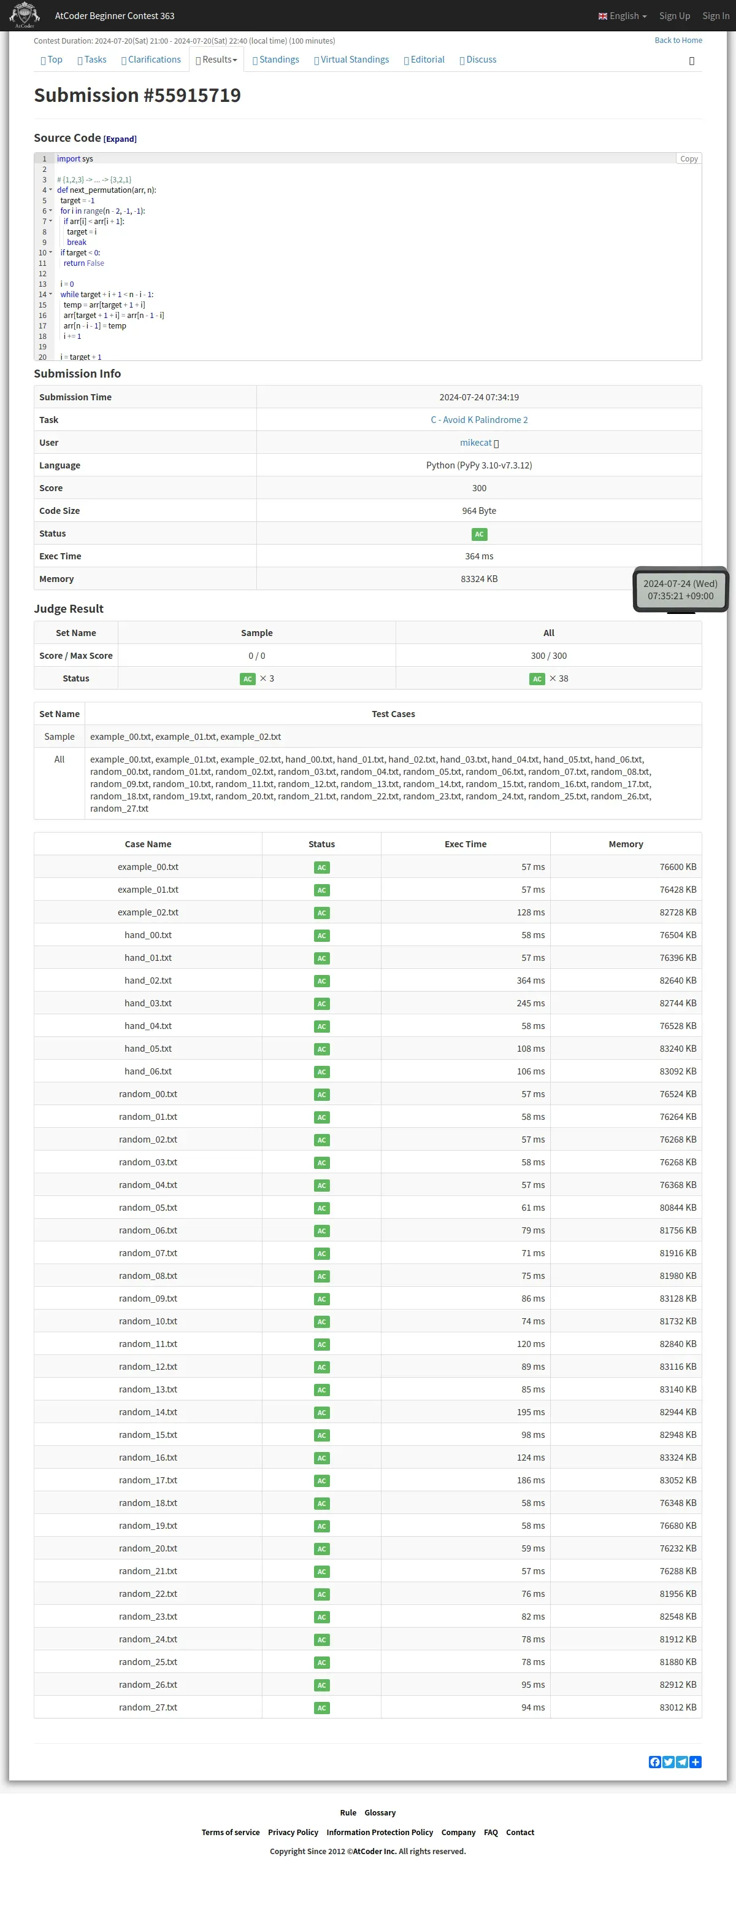The image size is (736, 1918).
Task: Switch to the Clarifications tab
Action: pyautogui.click(x=151, y=60)
